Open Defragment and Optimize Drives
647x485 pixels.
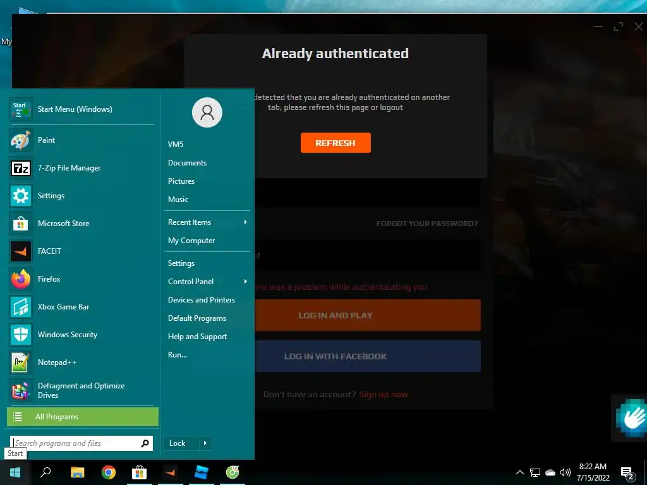[83, 390]
